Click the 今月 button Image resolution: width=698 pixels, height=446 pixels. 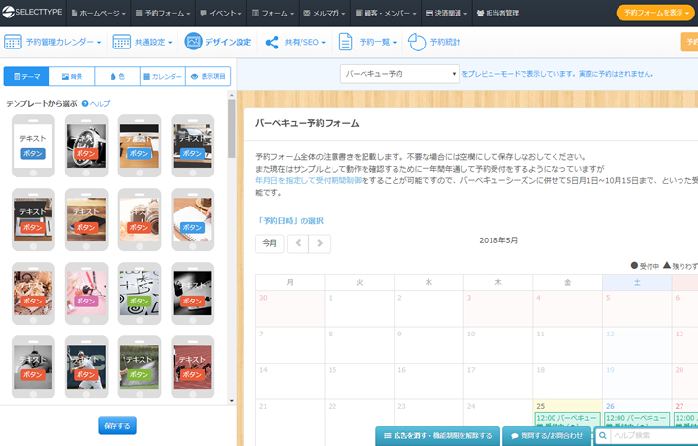pos(270,244)
